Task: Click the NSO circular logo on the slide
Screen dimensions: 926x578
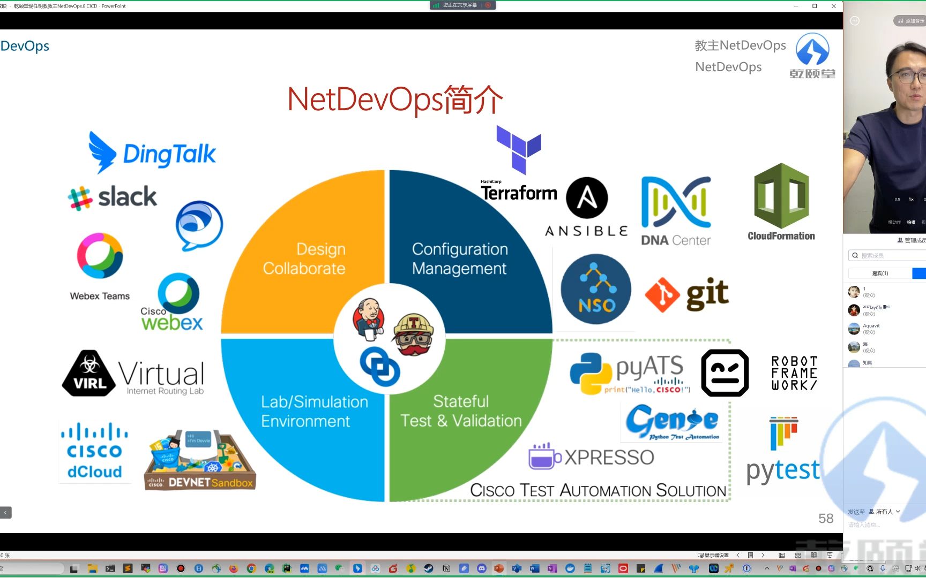Action: (x=596, y=289)
